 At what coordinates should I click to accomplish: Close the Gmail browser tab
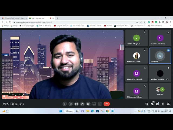(26, 18)
